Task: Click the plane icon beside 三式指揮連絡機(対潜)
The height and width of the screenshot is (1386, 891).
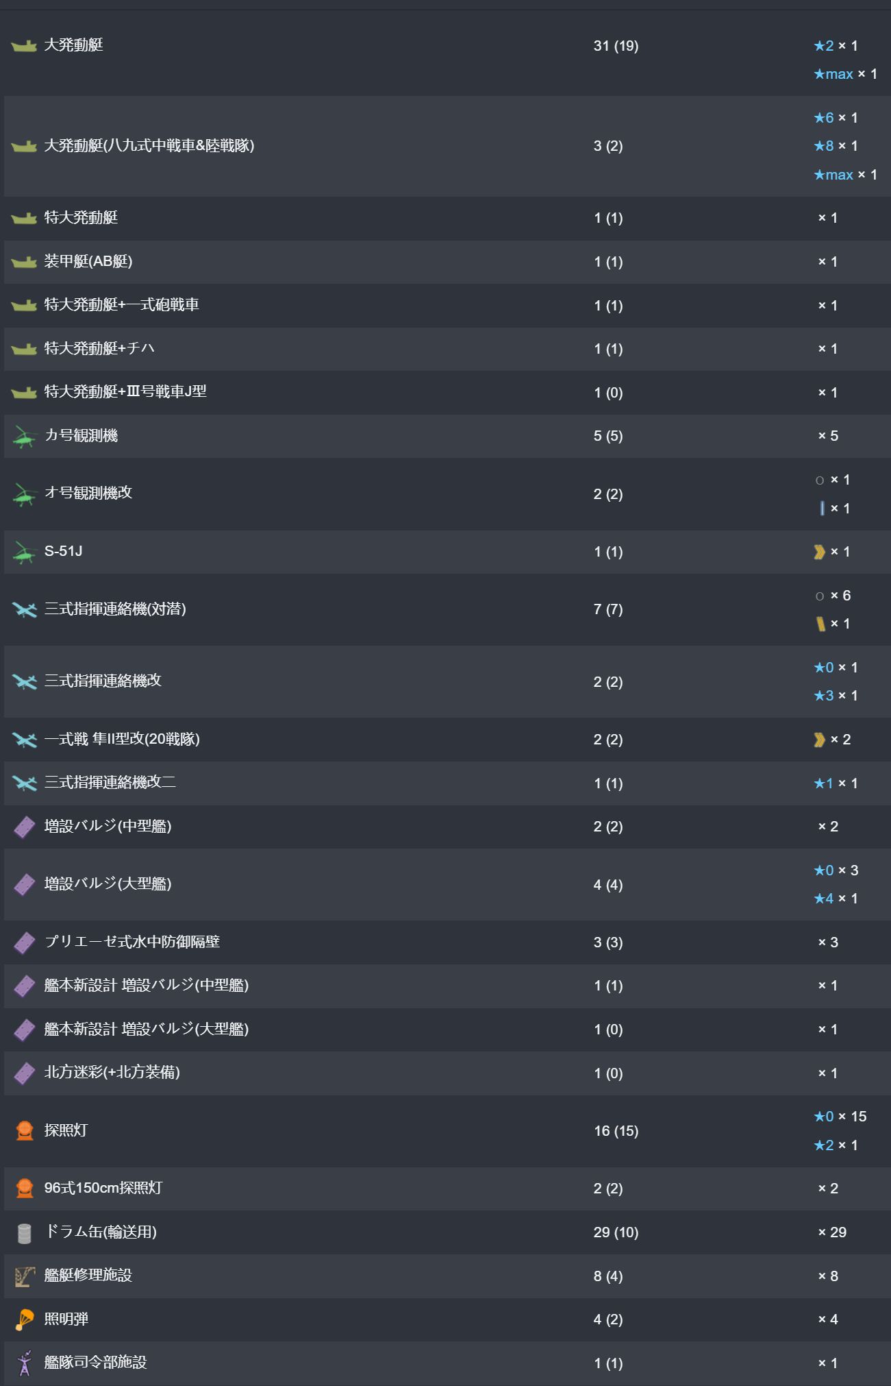Action: [x=24, y=609]
